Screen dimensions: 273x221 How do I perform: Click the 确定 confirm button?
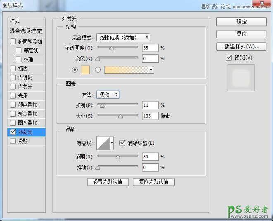click(x=241, y=22)
